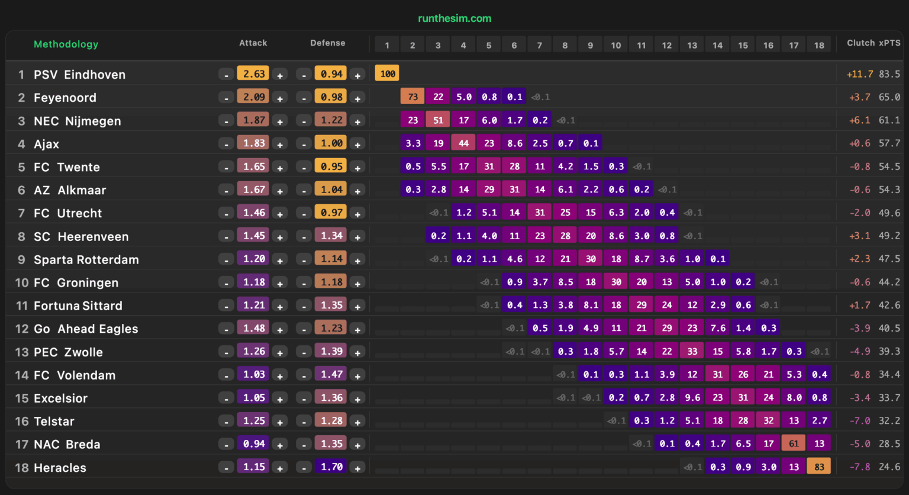This screenshot has height=495, width=909.
Task: Open the Methodology link
Action: (x=66, y=44)
